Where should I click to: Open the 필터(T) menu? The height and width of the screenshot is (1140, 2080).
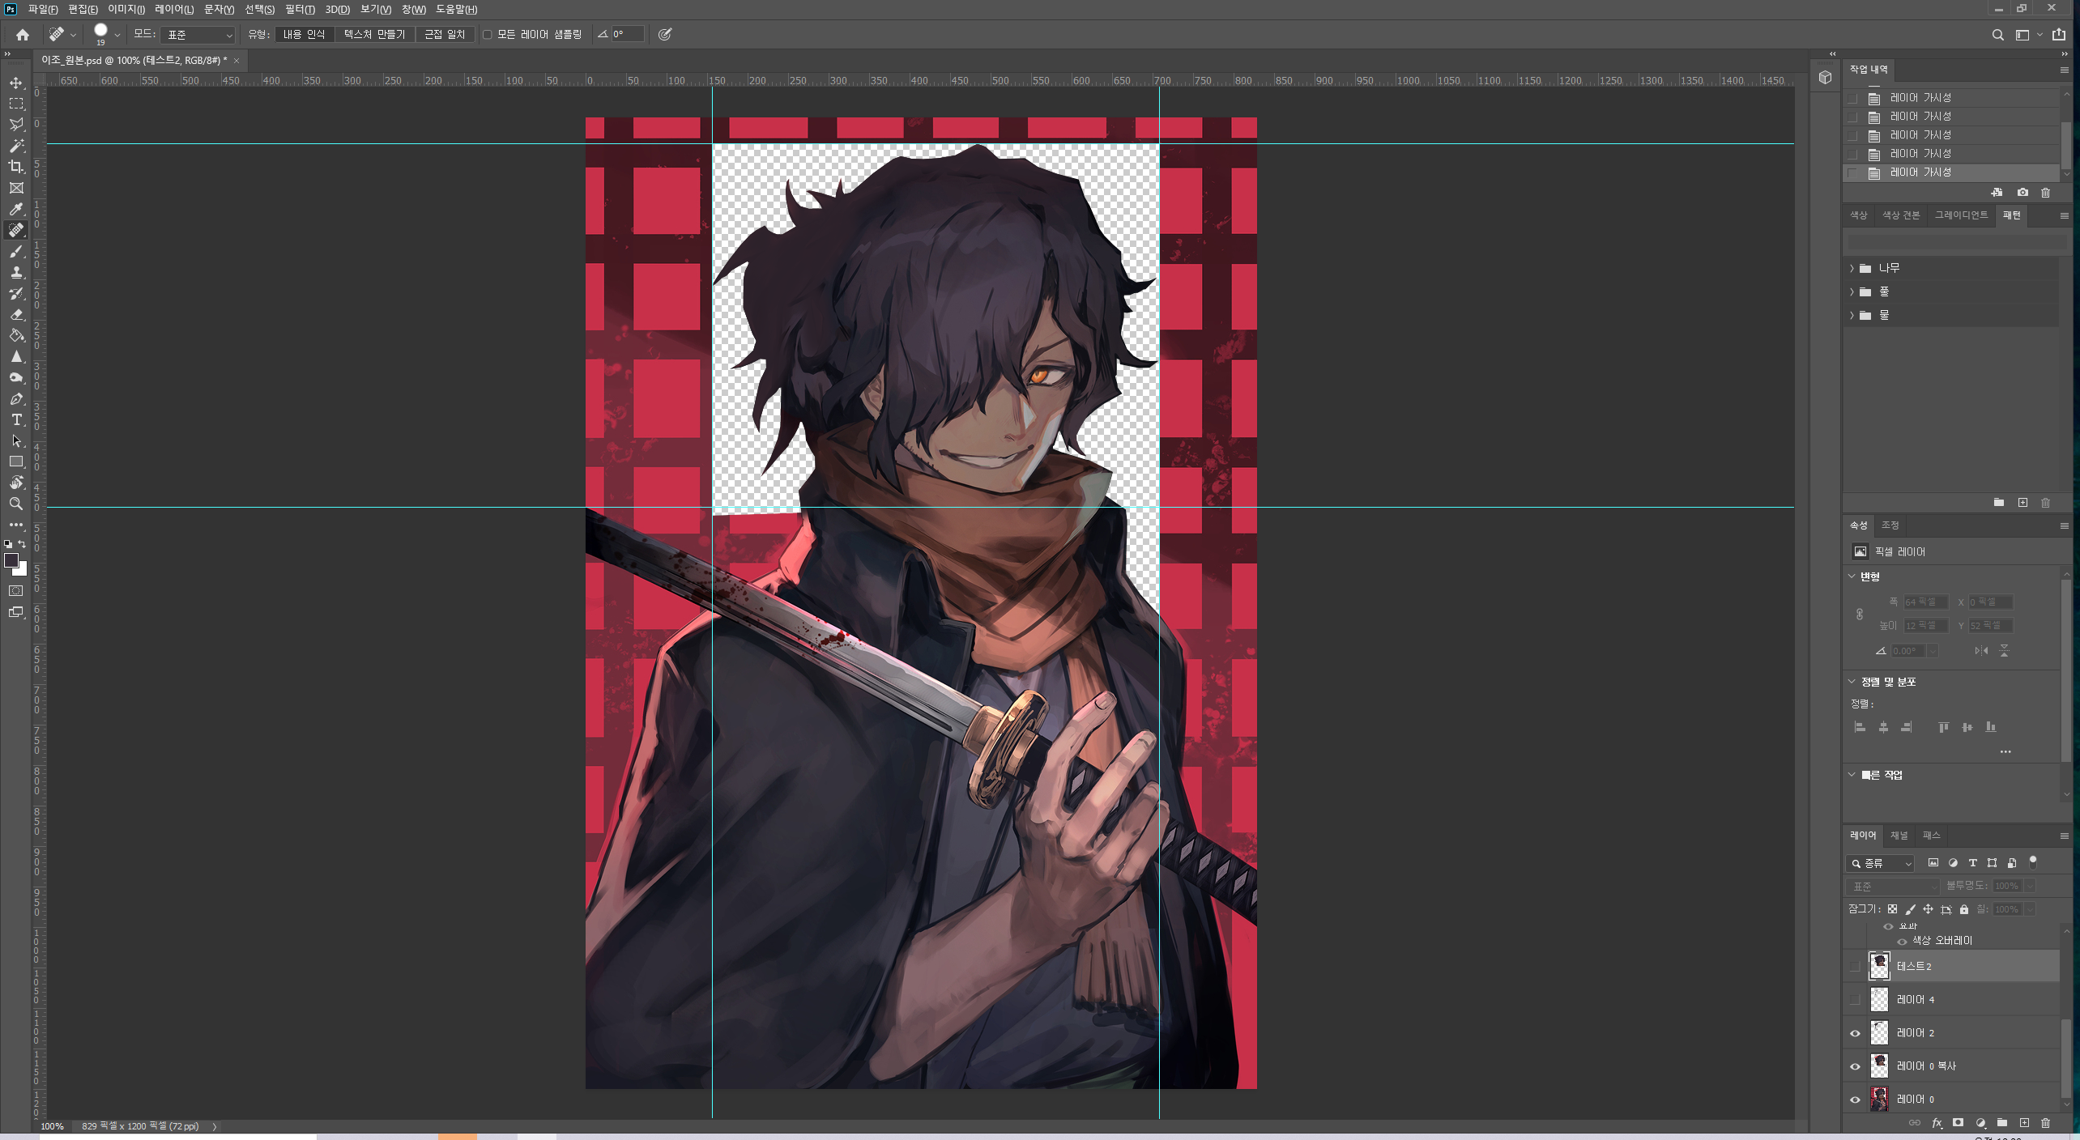pos(299,10)
